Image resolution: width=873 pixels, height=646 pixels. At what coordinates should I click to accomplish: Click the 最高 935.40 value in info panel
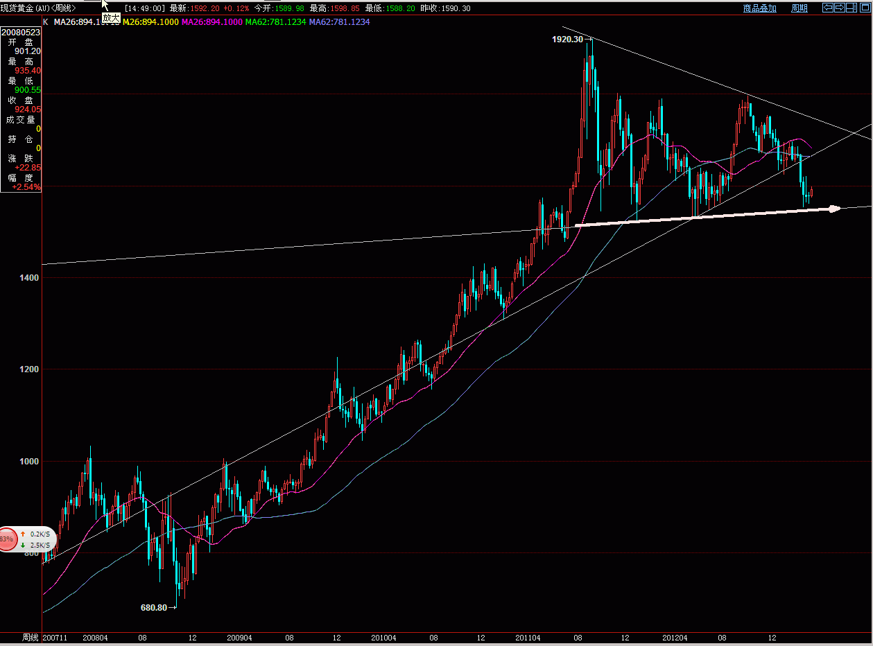tap(27, 71)
